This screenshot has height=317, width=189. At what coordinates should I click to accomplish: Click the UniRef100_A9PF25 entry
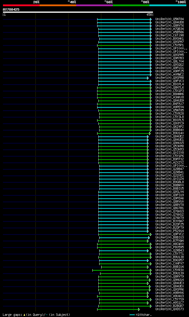click(x=170, y=71)
